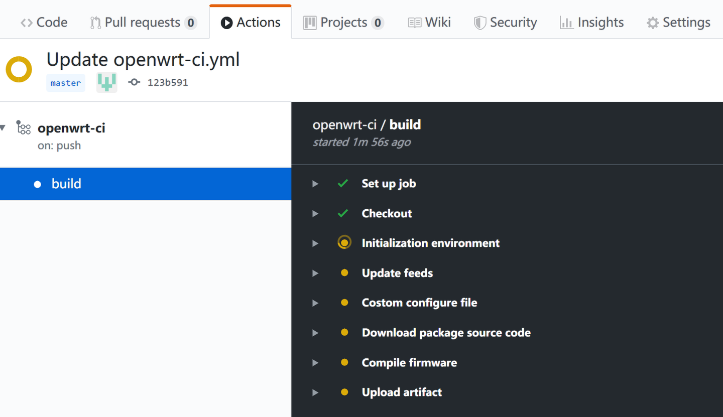Switch to the Code tab
Image resolution: width=723 pixels, height=417 pixels.
pyautogui.click(x=43, y=22)
